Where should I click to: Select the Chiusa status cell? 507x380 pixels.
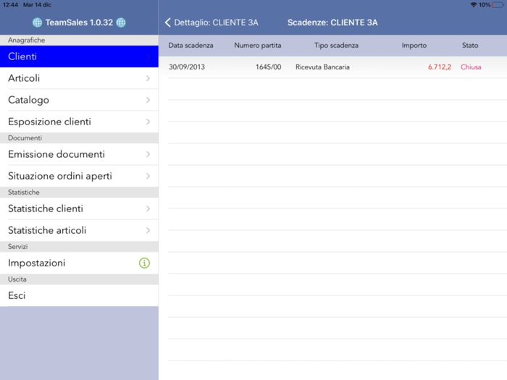coord(471,67)
